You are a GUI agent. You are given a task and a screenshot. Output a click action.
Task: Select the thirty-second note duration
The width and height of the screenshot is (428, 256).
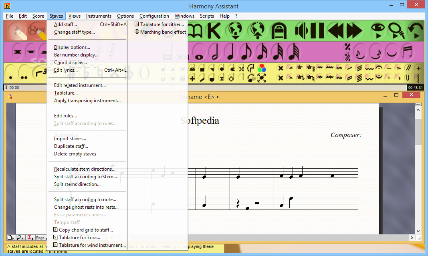278,52
